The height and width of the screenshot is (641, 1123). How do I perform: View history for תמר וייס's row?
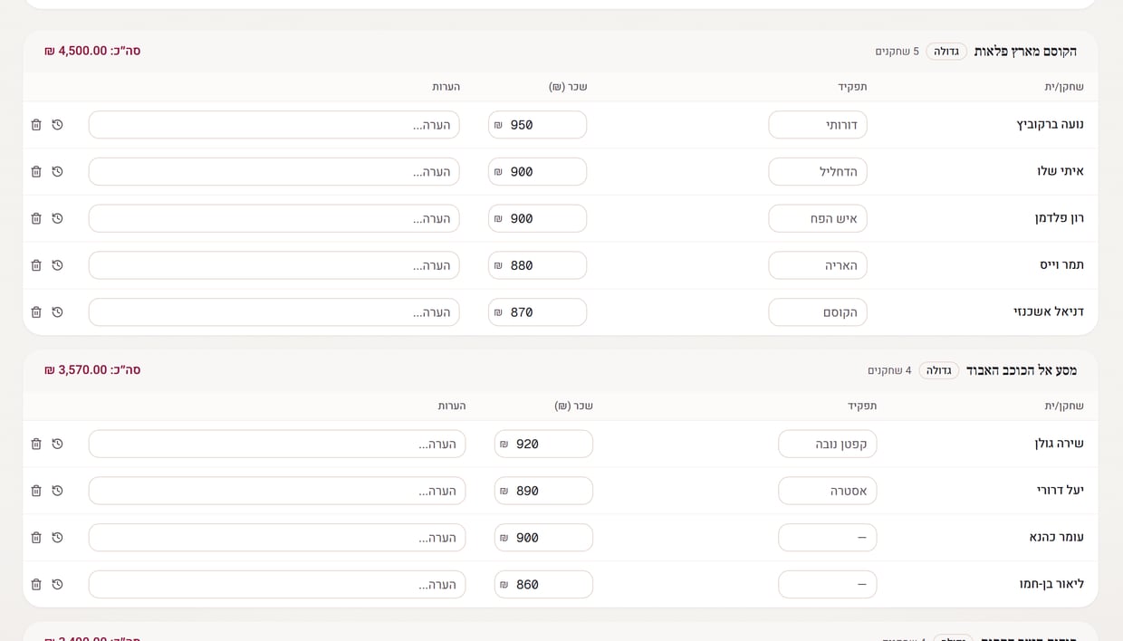[57, 265]
